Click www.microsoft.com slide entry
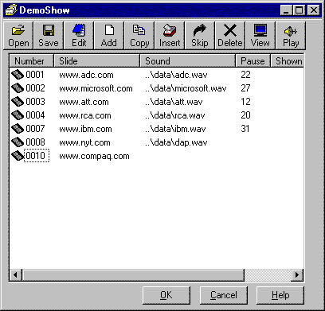325x311 pixels. pos(96,88)
